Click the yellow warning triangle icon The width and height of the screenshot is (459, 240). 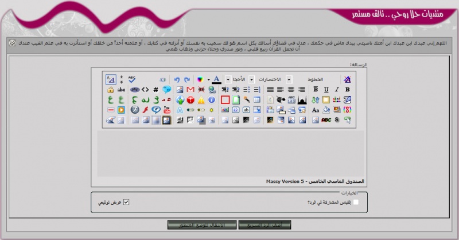click(201, 100)
